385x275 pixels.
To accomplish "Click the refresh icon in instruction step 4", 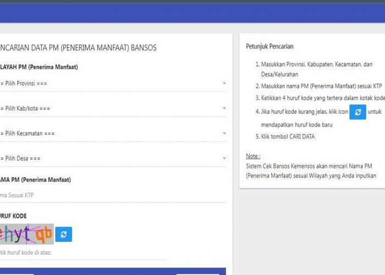I will coord(358,112).
